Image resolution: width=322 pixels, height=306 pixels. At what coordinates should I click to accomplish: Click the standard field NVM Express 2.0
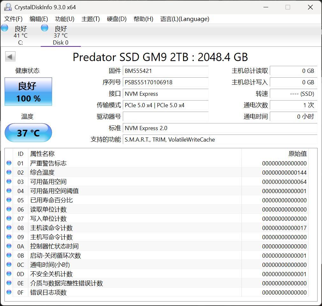pos(220,128)
